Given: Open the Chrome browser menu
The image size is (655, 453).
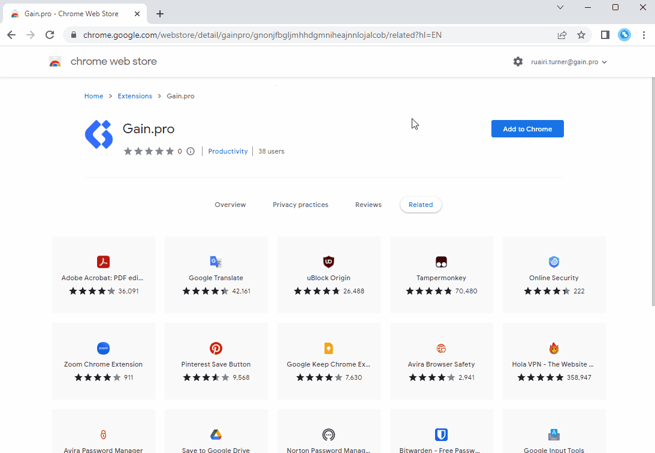Looking at the screenshot, I should click(644, 35).
